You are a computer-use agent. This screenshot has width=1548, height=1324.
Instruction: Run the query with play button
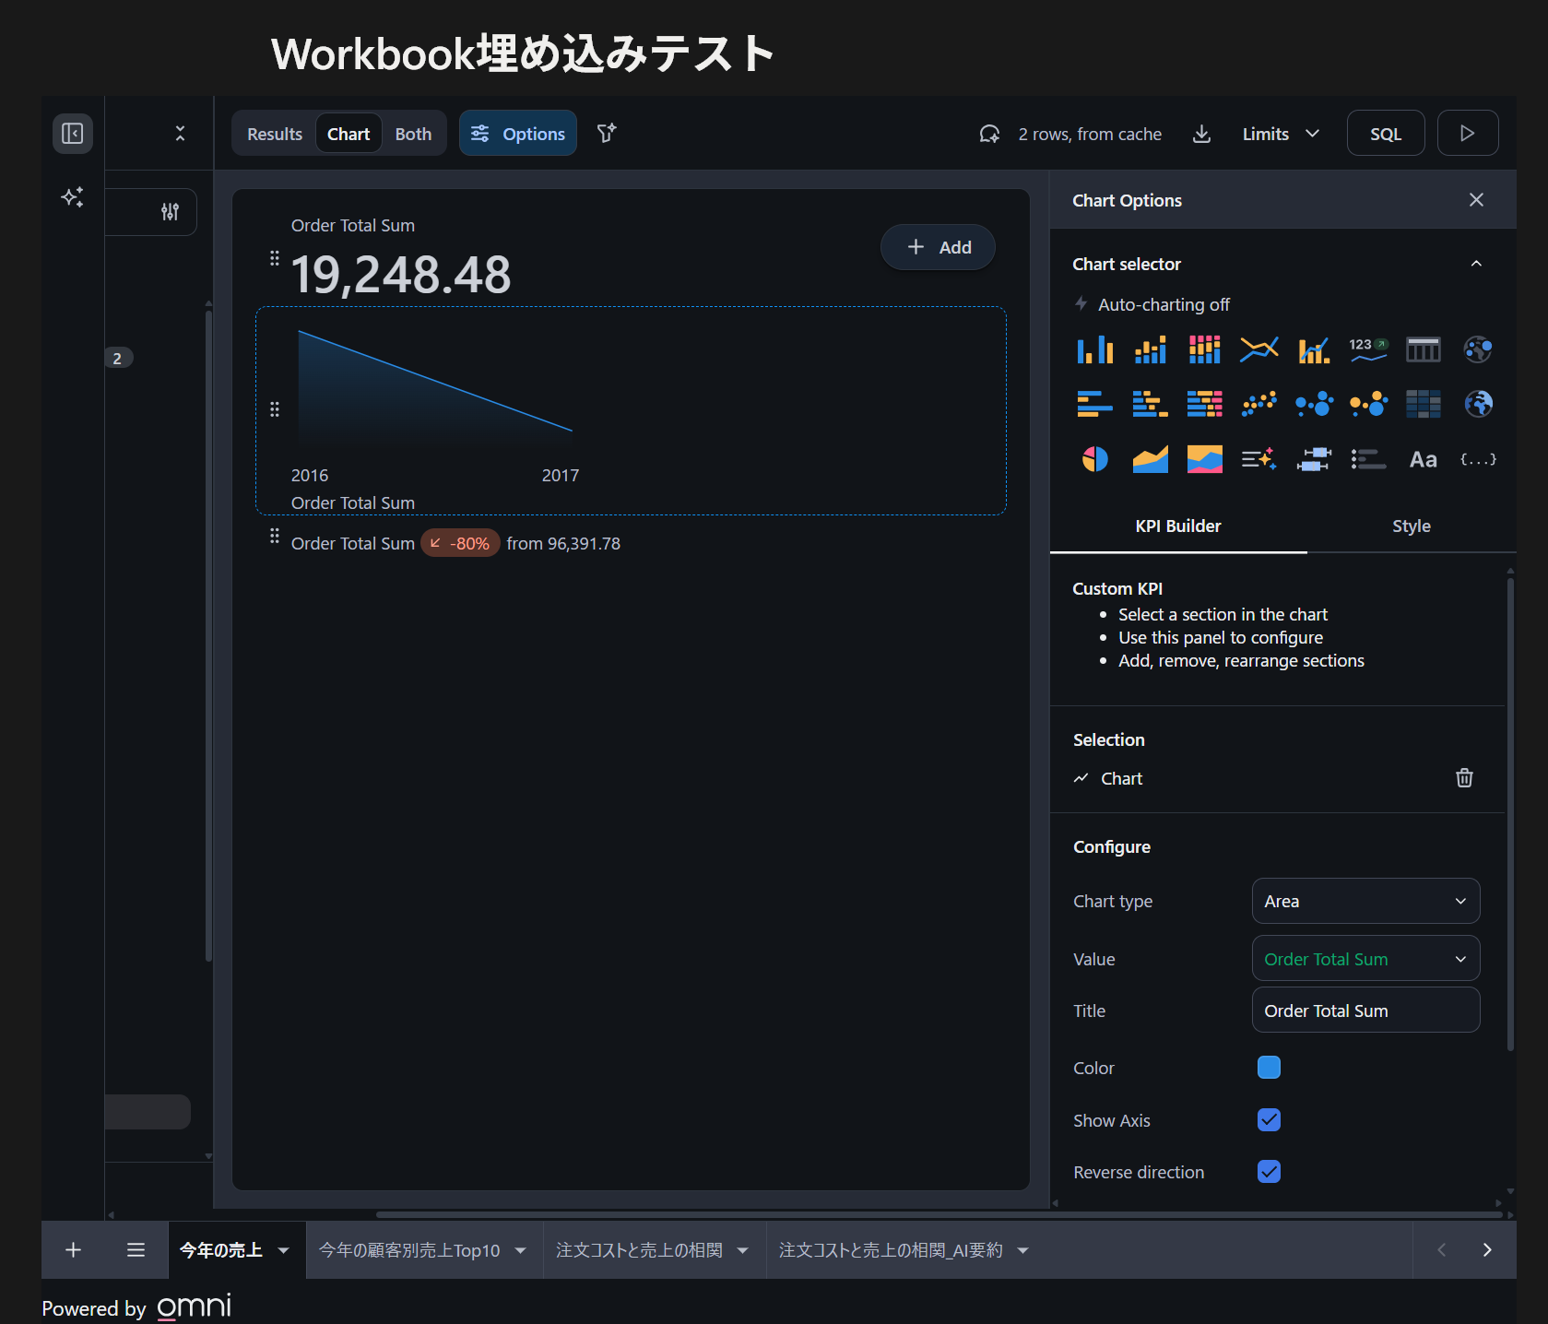(x=1467, y=134)
